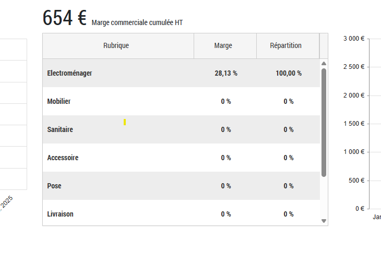This screenshot has height=263, width=381.
Task: Click the Répartition column header
Action: pos(285,46)
